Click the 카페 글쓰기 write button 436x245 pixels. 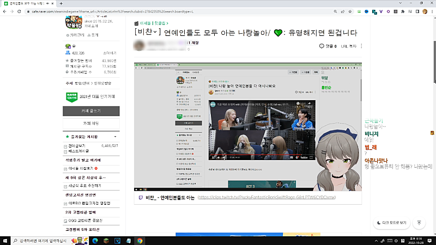[91, 111]
